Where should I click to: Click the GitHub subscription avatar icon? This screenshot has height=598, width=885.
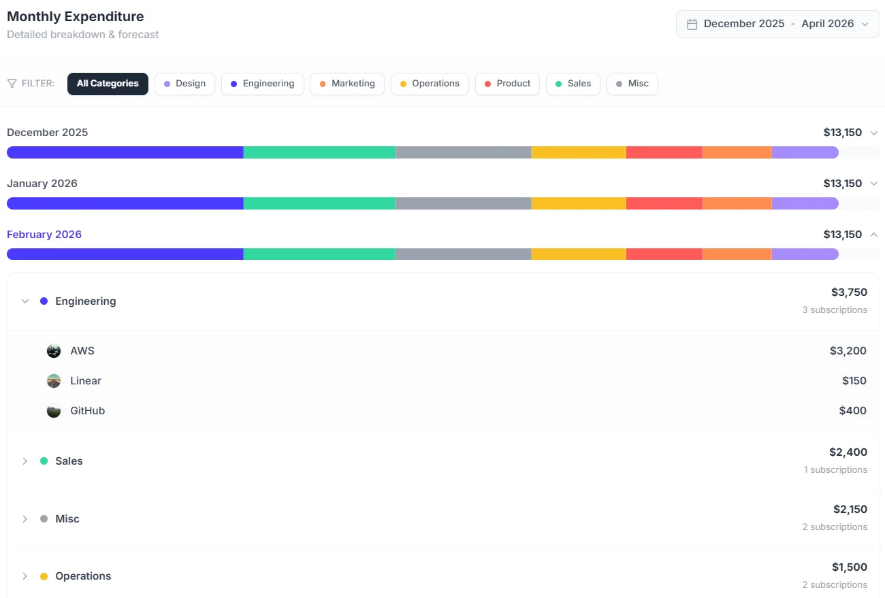pos(54,411)
